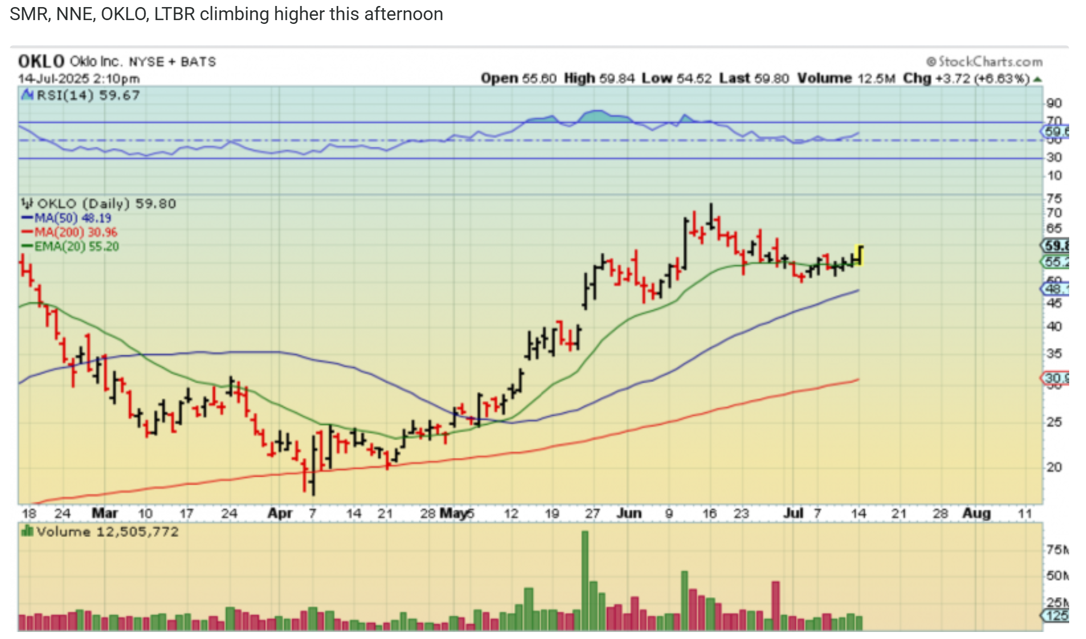This screenshot has height=639, width=1086.
Task: Click the OKLO (Daily) price bars icon
Action: coord(27,204)
